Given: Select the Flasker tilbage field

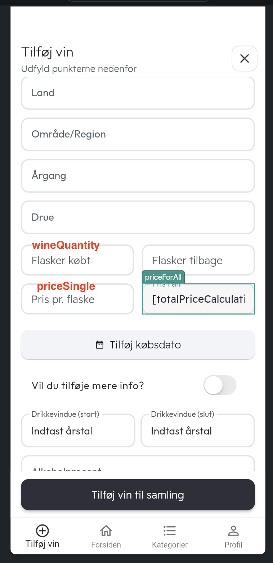Looking at the screenshot, I should (x=198, y=260).
